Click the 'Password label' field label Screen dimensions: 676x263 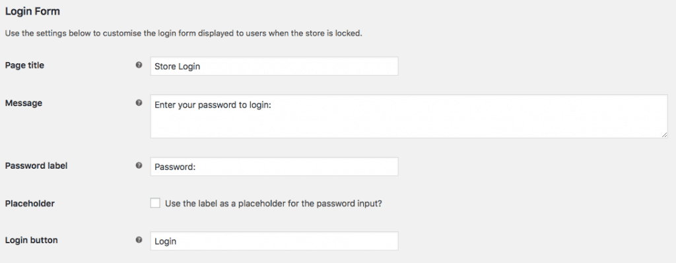click(36, 165)
